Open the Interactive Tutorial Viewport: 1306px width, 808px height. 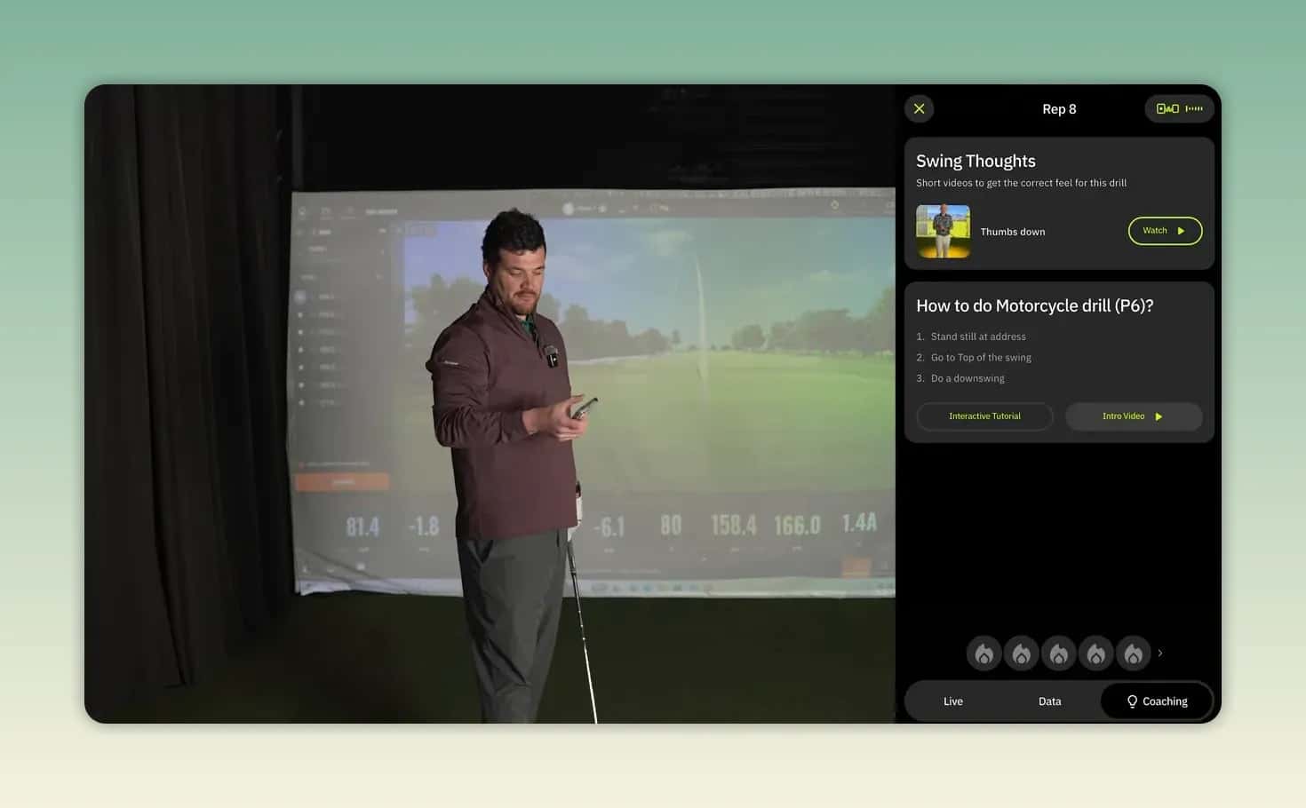[984, 416]
